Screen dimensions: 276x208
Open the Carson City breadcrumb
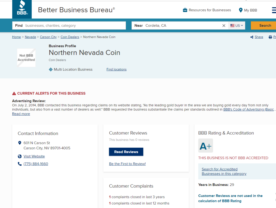click(x=48, y=37)
